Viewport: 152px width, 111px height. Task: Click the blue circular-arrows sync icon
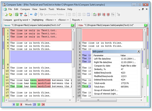click(36, 14)
